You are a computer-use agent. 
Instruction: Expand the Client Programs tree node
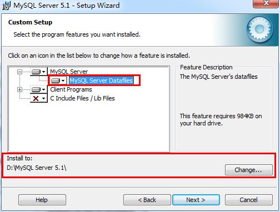[x=19, y=90]
